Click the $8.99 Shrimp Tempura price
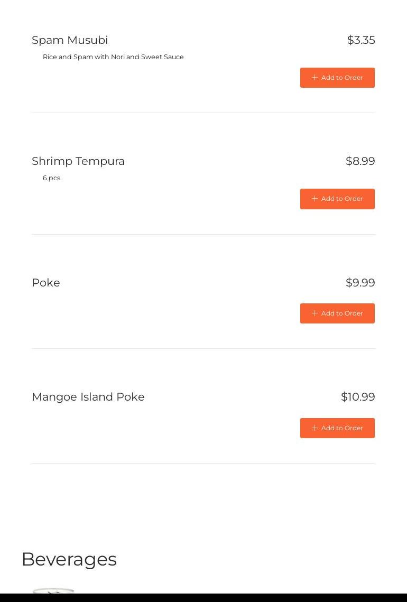Image resolution: width=407 pixels, height=602 pixels. click(360, 161)
